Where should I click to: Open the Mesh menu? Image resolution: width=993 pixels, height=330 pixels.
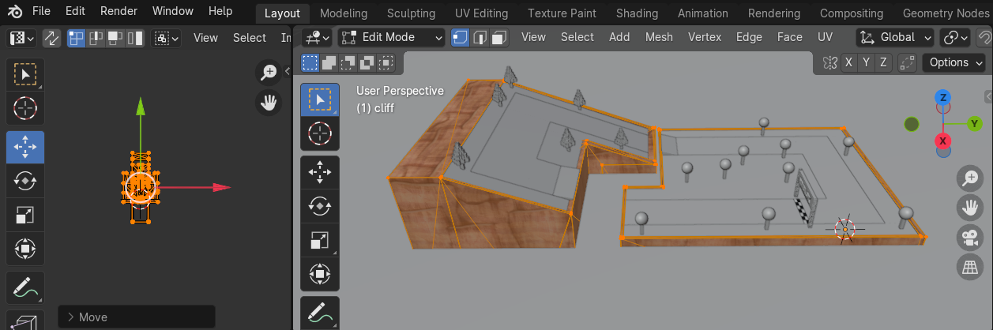click(x=659, y=37)
